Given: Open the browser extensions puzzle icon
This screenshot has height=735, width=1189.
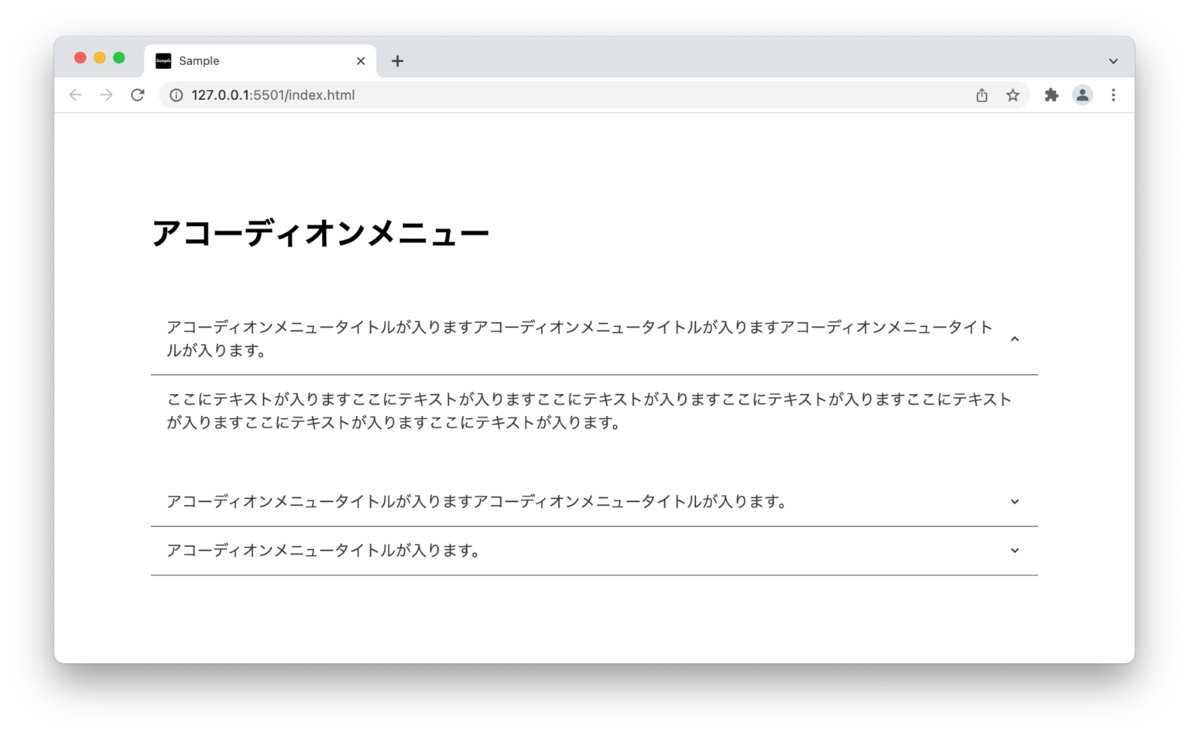Looking at the screenshot, I should [x=1051, y=94].
